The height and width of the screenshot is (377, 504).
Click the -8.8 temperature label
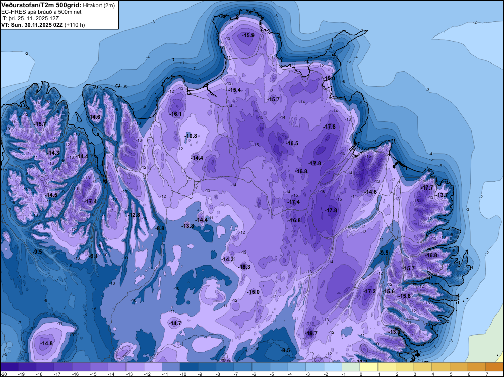click(x=160, y=228)
